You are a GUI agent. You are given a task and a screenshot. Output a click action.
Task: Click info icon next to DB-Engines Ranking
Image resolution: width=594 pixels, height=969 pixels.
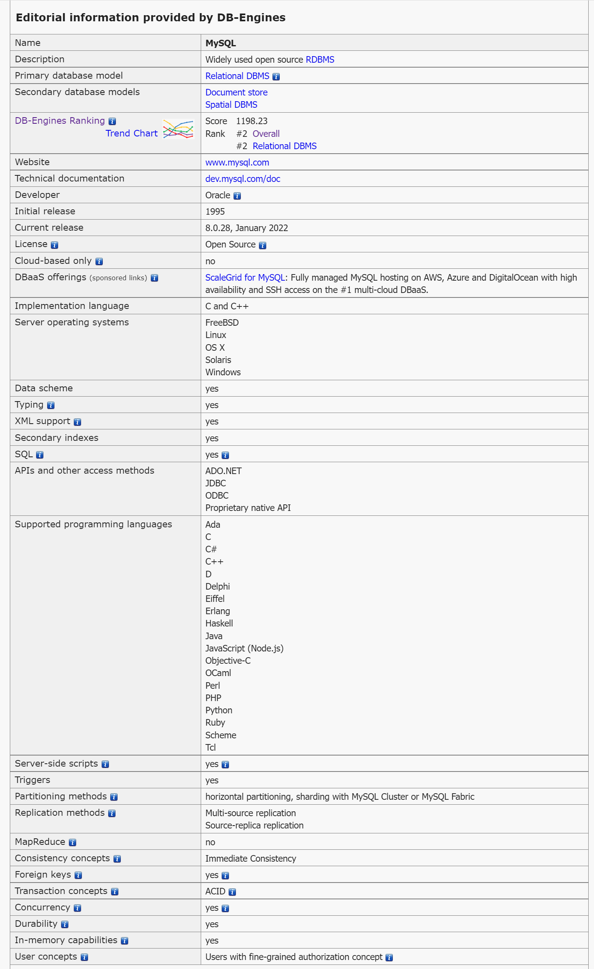click(x=112, y=121)
